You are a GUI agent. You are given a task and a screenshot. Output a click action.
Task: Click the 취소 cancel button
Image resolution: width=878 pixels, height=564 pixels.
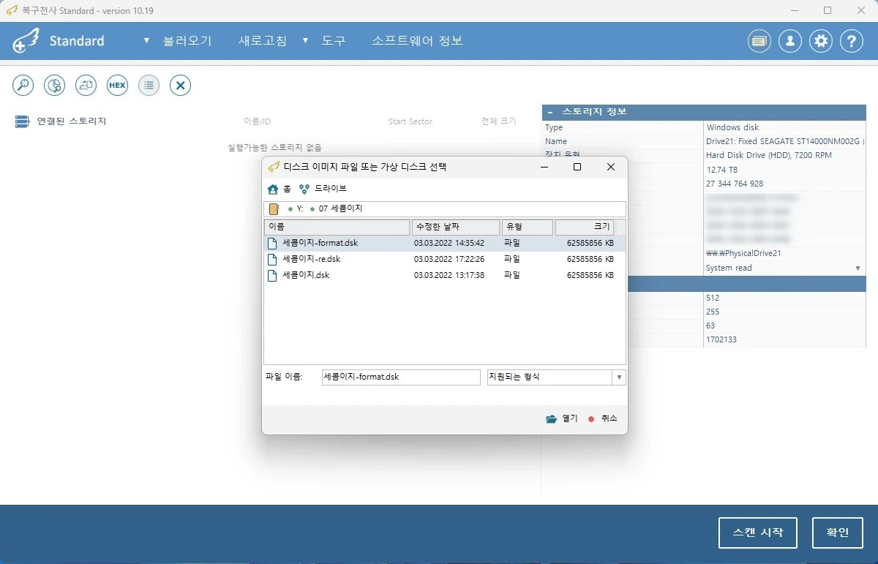(x=602, y=418)
